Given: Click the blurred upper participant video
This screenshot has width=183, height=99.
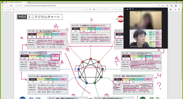Looking at the screenshot, I should coord(146,20).
